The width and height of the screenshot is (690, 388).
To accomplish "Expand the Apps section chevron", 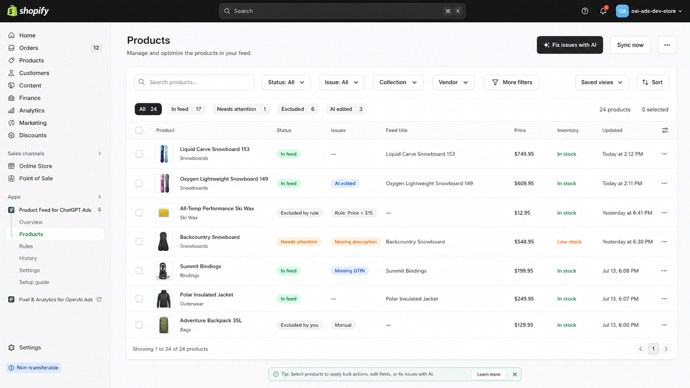I will (x=99, y=197).
